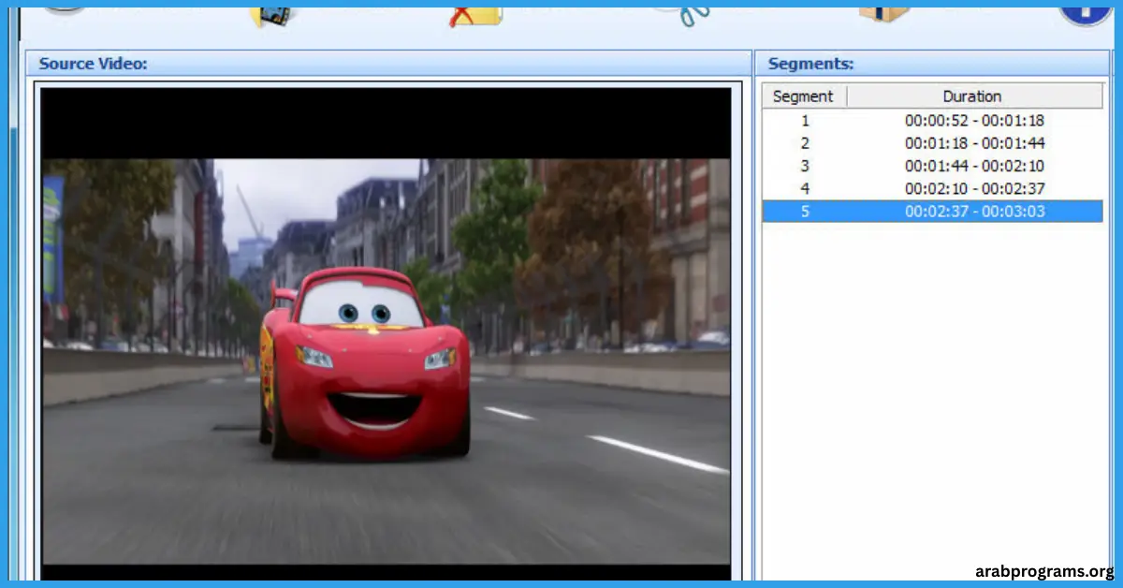
Task: Click the blue round info icon
Action: click(x=1086, y=14)
